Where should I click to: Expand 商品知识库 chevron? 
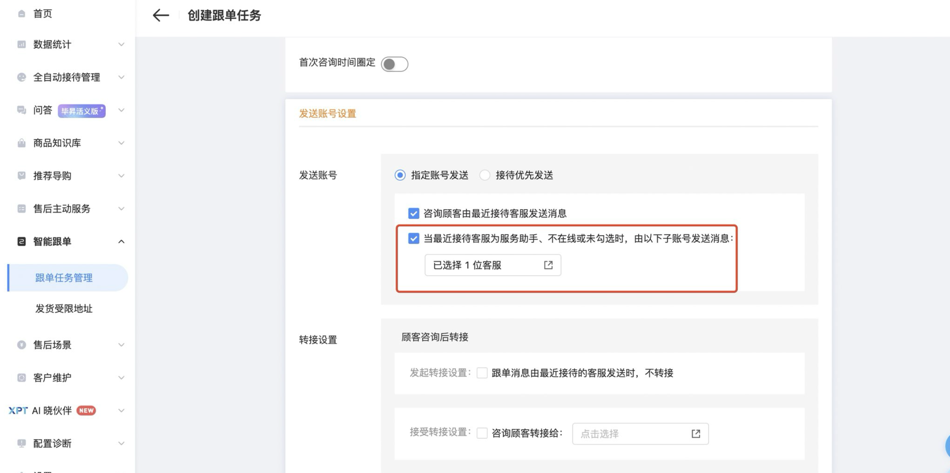pyautogui.click(x=121, y=143)
